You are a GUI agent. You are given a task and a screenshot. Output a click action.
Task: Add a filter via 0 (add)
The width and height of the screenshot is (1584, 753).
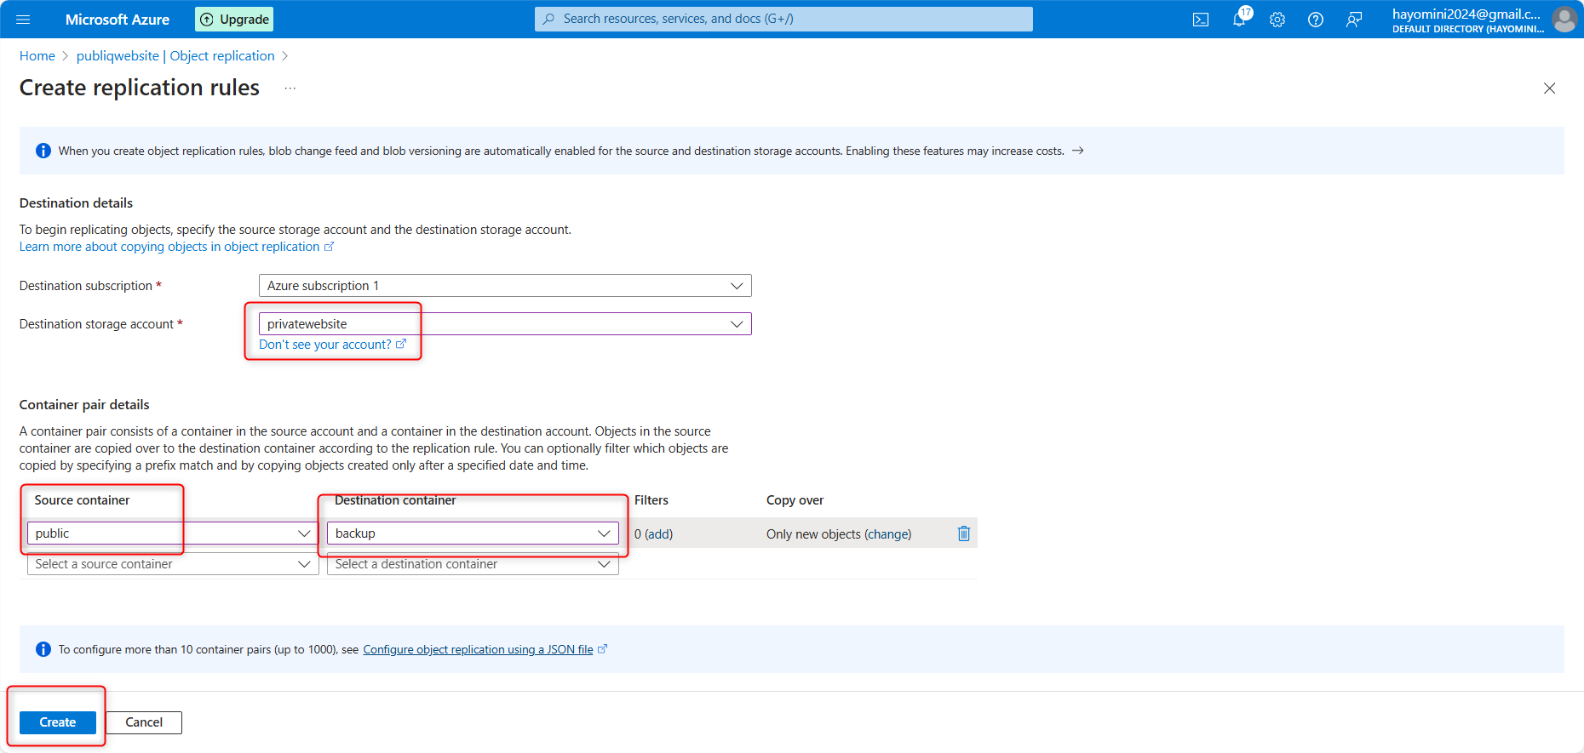click(654, 534)
